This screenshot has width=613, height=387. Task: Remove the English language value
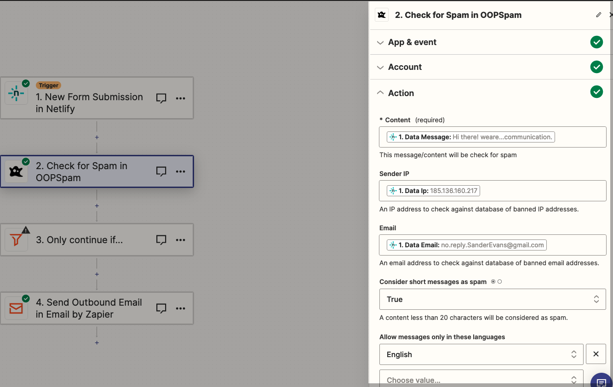coord(596,354)
